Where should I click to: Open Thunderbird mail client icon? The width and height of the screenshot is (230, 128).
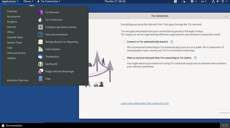coord(41,57)
